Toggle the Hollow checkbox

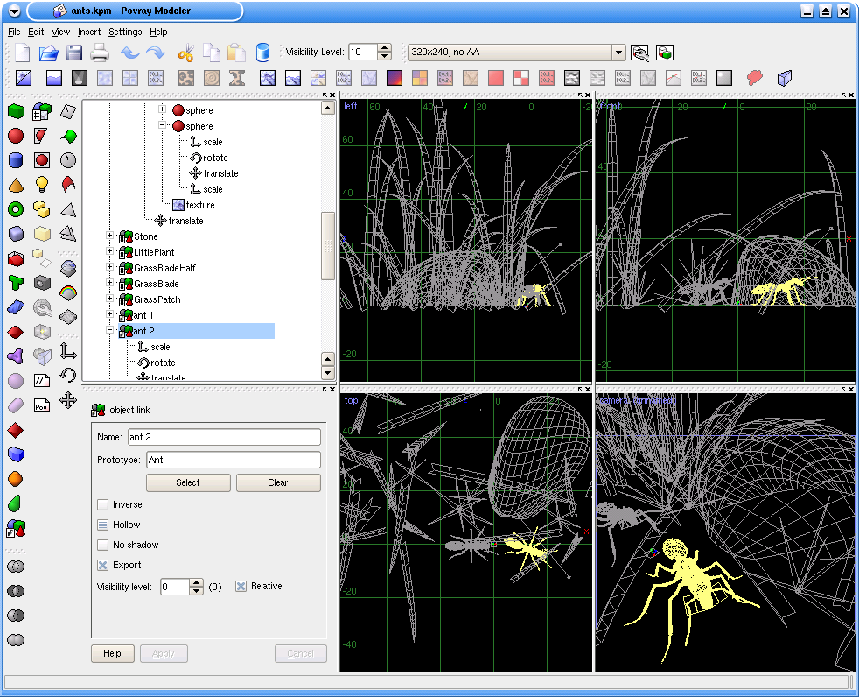tap(102, 525)
